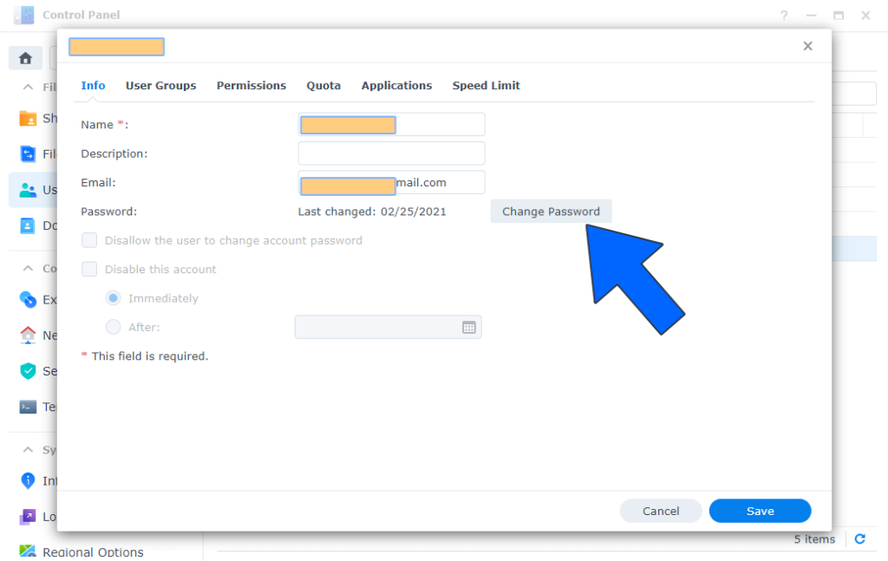Image resolution: width=888 pixels, height=561 pixels.
Task: Collapse the File Sharing sidebar section
Action: tap(28, 88)
